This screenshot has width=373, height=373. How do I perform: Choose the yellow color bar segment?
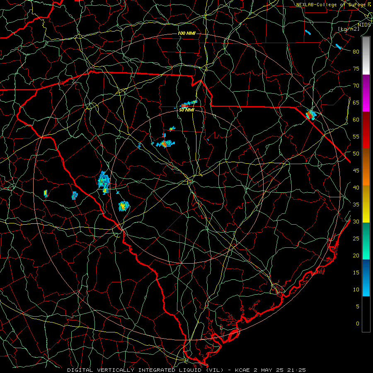[366, 204]
